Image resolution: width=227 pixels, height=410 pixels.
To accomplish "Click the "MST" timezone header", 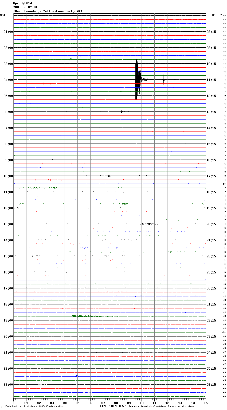I will (x=3, y=15).
